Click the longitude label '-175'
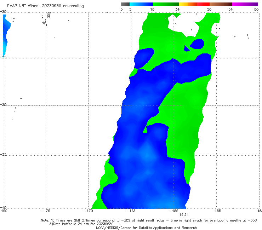Viewport: 262px width, 230px height. pos(46,211)
